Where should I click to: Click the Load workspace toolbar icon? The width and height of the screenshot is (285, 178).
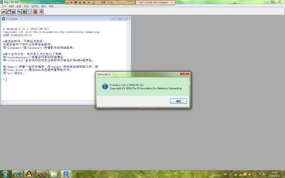(9, 11)
